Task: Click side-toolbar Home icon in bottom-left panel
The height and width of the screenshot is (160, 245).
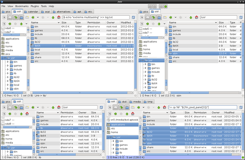Action: [x=27, y=114]
